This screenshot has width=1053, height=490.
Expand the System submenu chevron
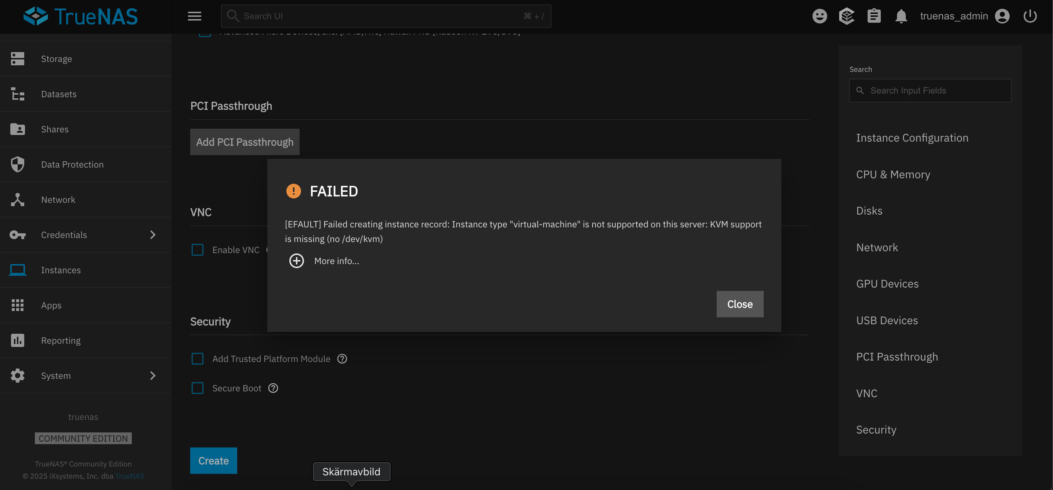tap(153, 376)
